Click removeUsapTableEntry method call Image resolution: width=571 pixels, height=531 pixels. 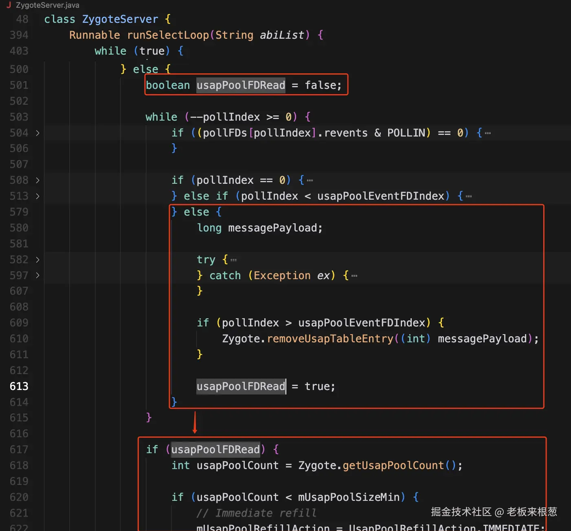click(330, 339)
